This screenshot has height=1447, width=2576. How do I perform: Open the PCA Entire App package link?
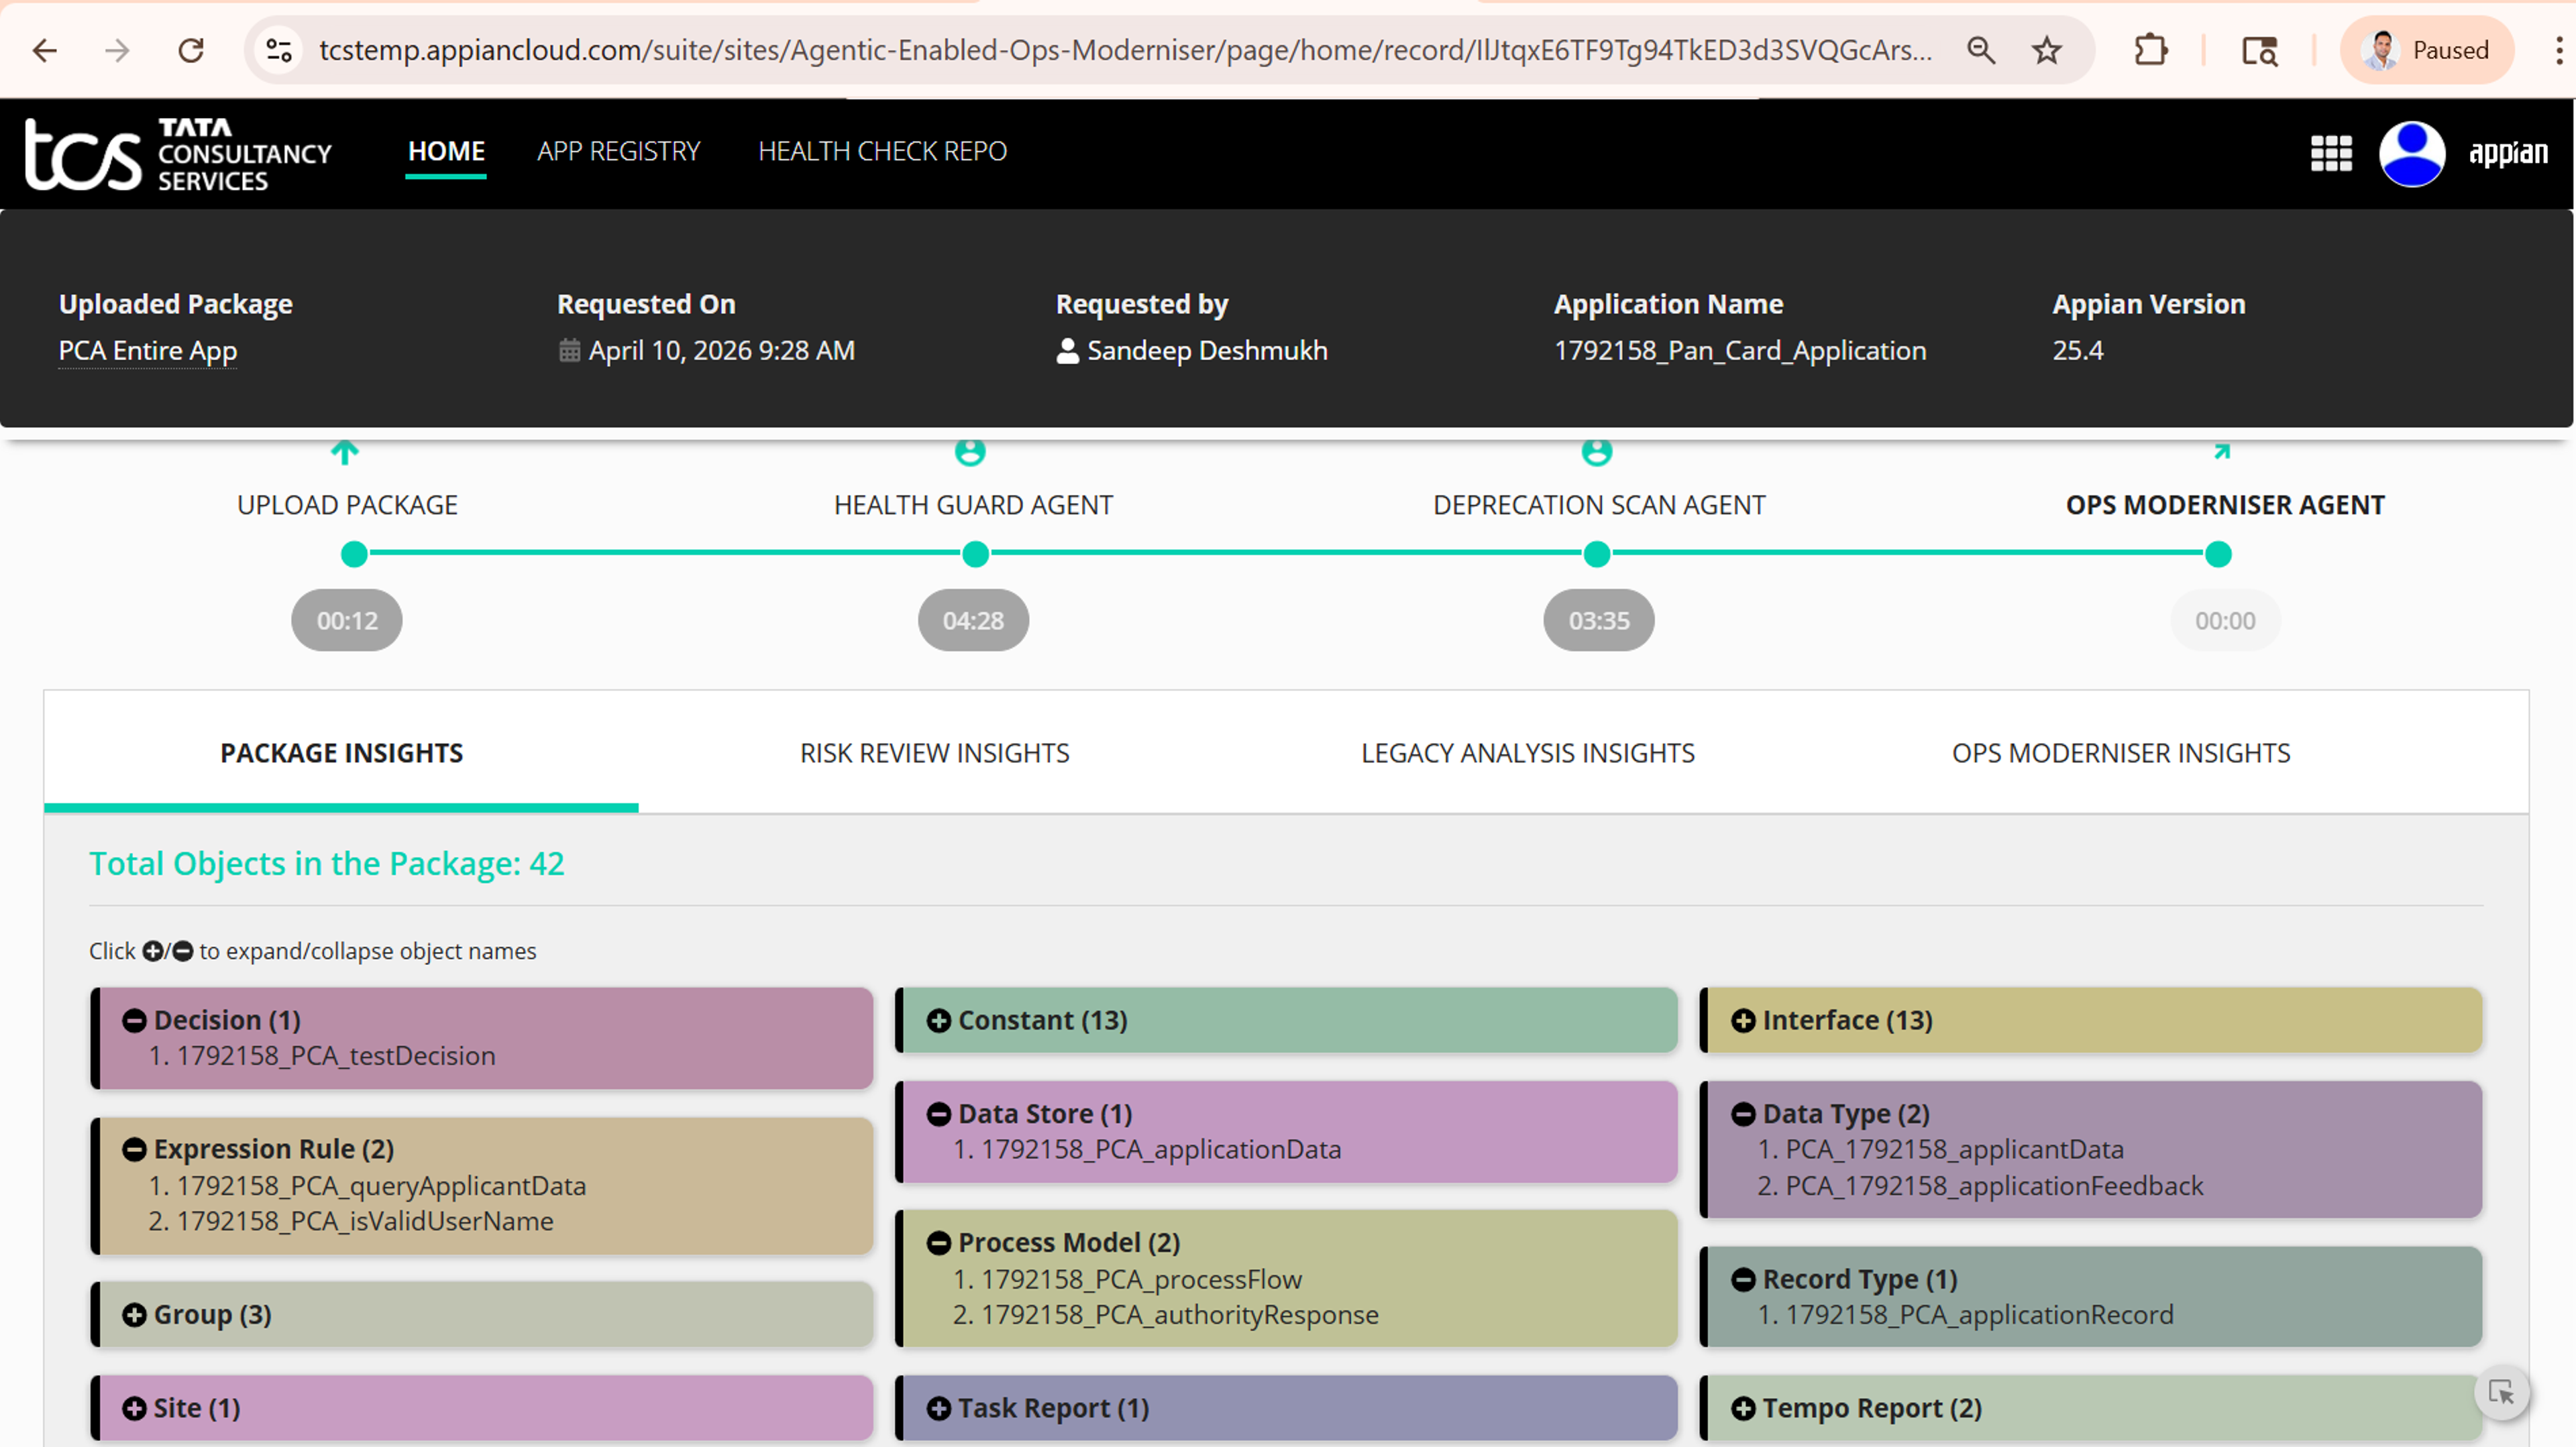tap(148, 351)
